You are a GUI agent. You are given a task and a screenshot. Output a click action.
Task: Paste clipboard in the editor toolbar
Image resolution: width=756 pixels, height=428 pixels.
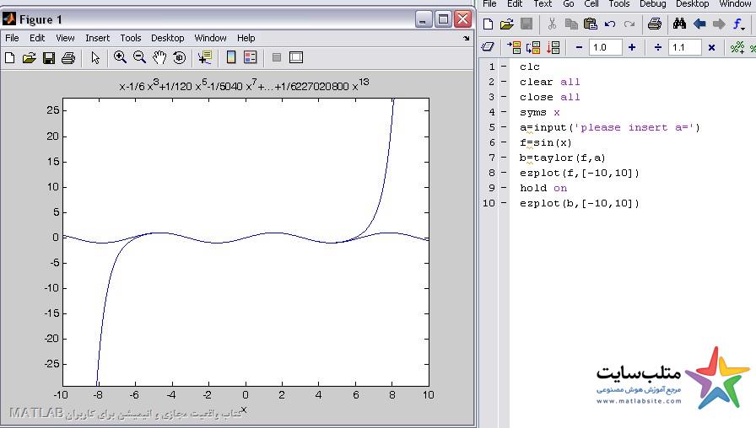point(590,24)
